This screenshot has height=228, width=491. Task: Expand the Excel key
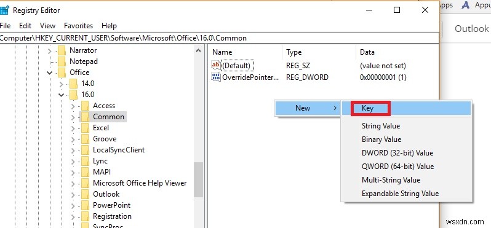coord(73,128)
